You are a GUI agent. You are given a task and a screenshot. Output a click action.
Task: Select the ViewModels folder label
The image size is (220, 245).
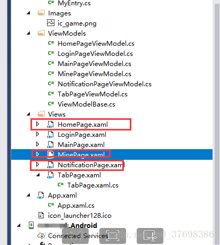tap(67, 34)
